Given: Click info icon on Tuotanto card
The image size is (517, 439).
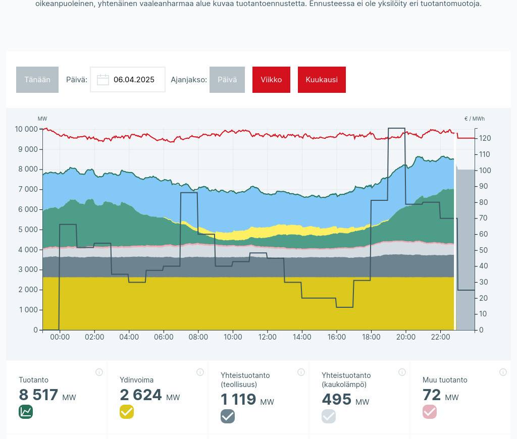Looking at the screenshot, I should coord(99,372).
